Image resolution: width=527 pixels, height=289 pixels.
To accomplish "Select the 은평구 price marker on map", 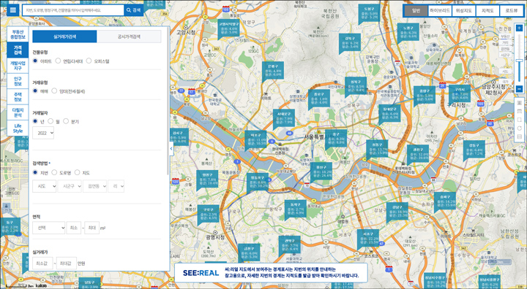I will pos(272,70).
